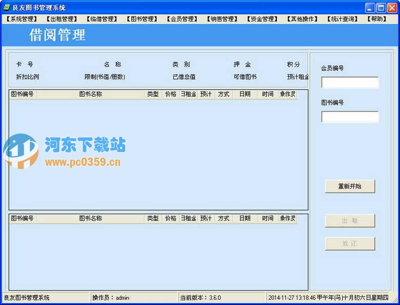The width and height of the screenshot is (400, 305).
Task: Click upper table 价格 column header
Action: pos(171,94)
